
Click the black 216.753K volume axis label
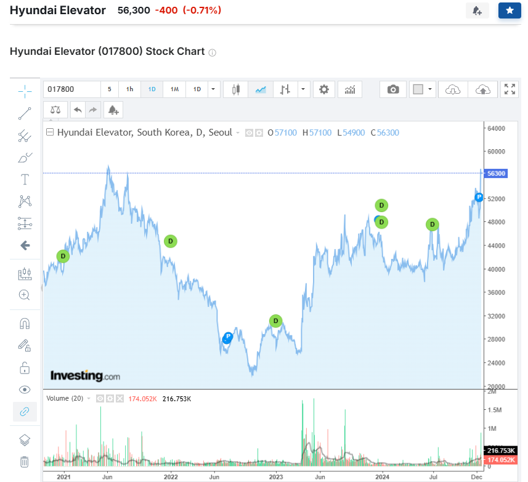(x=500, y=451)
